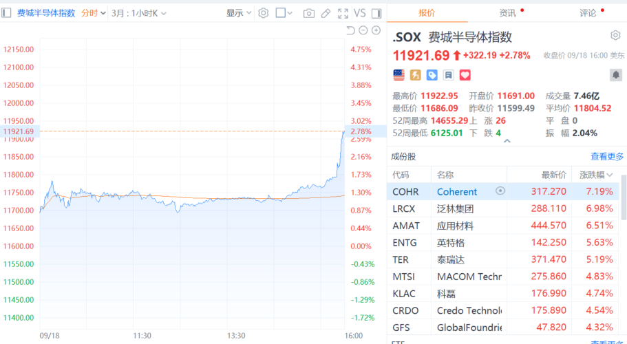Toggle the right side panel icon
This screenshot has width=627, height=344.
(376, 13)
